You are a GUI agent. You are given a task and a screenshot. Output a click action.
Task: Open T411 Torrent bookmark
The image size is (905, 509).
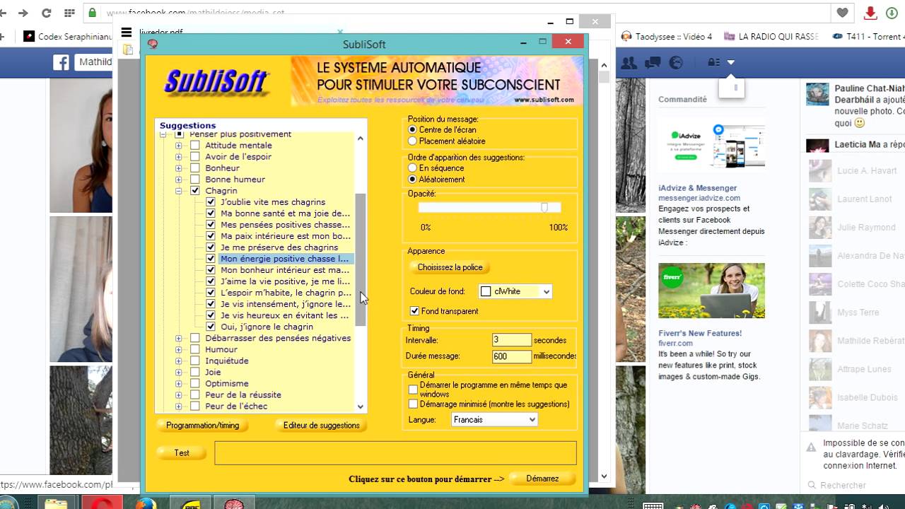point(868,36)
